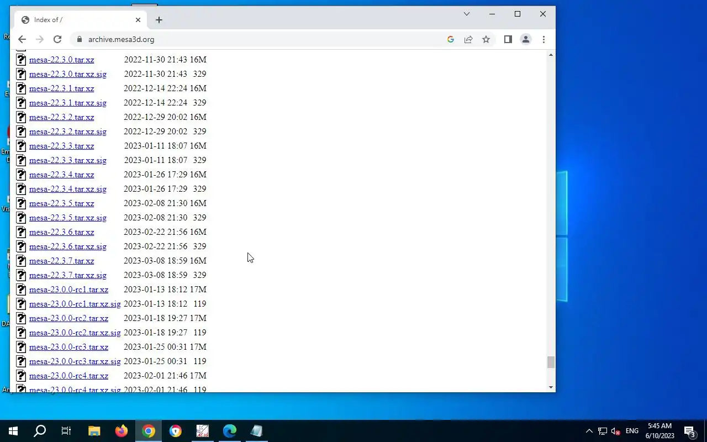Screen dimensions: 707x442
Task: Click the vertical scrollbar thumb
Action: tap(551, 362)
